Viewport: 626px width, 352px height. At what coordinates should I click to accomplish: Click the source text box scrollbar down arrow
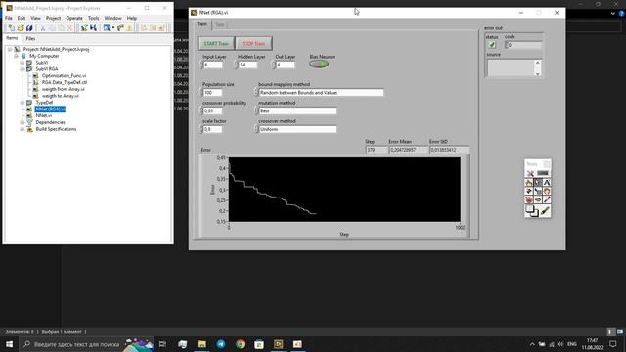[x=537, y=74]
